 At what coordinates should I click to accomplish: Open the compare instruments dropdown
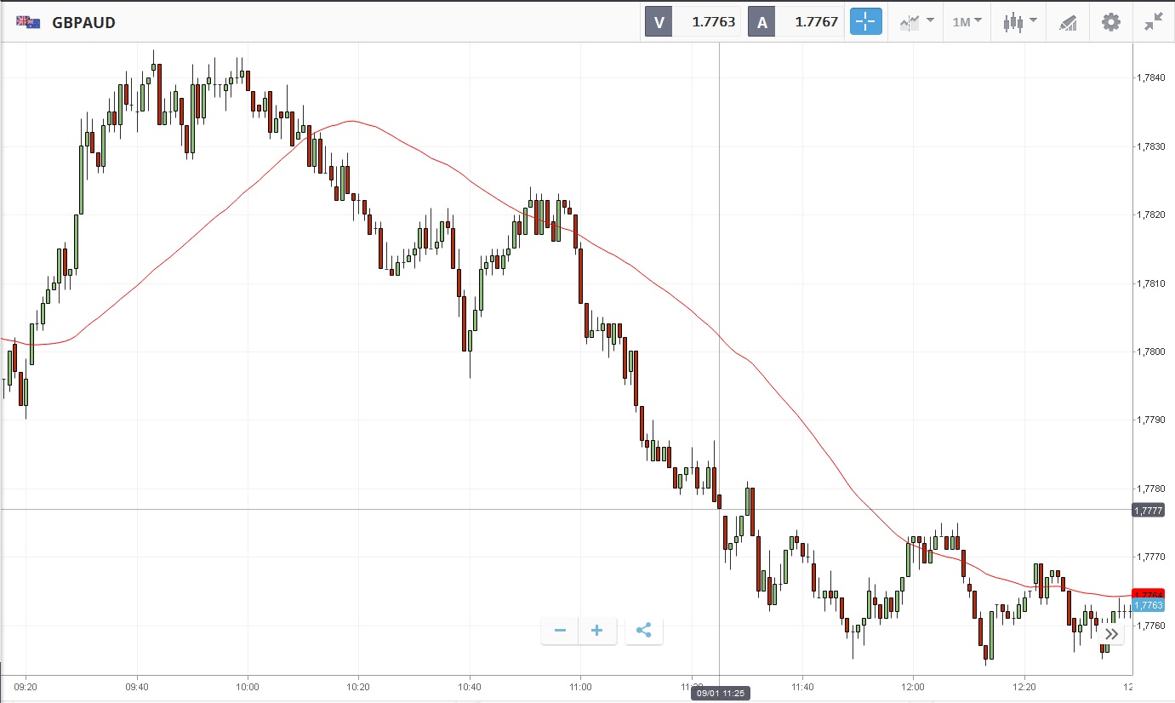[x=917, y=22]
